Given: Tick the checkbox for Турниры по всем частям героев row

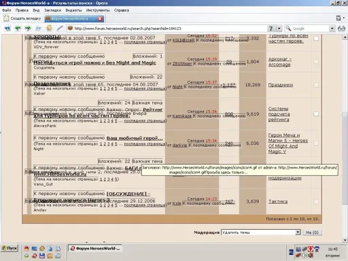Looking at the screenshot, I should point(316,38).
